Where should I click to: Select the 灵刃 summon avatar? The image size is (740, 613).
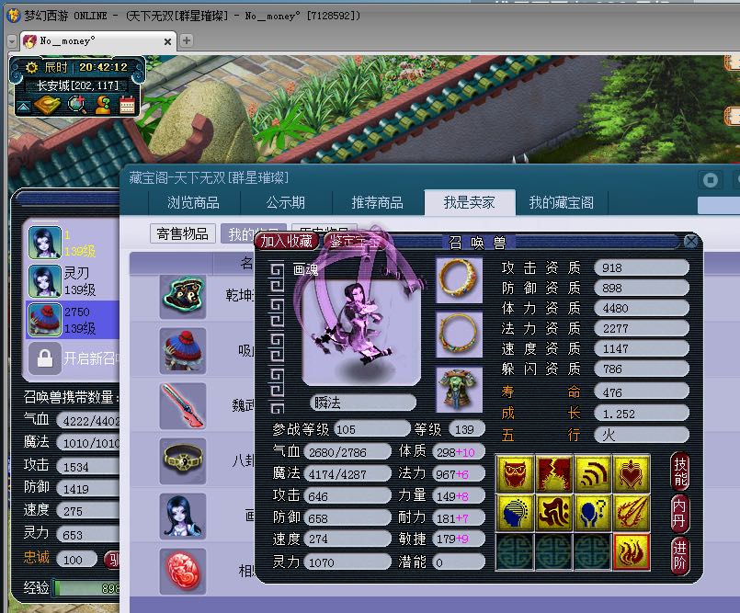click(x=45, y=281)
